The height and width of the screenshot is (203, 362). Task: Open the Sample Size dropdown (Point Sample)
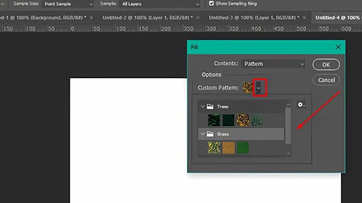(68, 4)
